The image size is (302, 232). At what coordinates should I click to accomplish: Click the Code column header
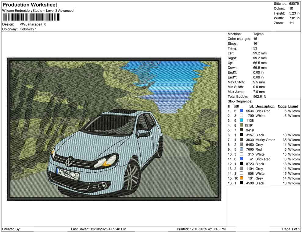pyautogui.click(x=282, y=106)
